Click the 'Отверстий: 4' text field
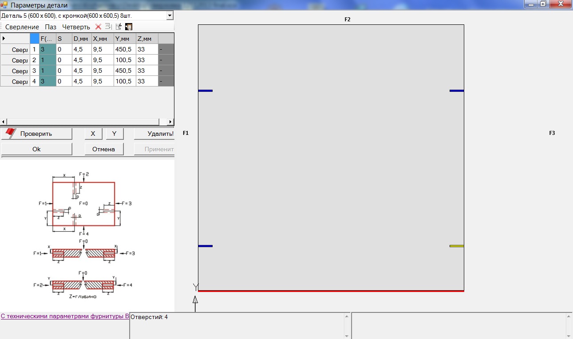The width and height of the screenshot is (573, 339). [237, 326]
